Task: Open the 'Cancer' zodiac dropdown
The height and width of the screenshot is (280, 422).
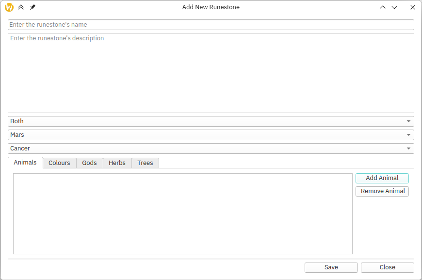Action: pyautogui.click(x=211, y=148)
